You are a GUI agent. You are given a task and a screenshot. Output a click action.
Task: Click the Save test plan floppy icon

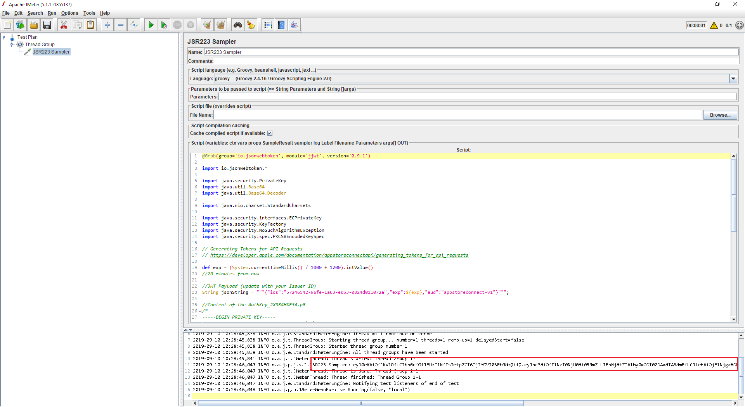47,25
